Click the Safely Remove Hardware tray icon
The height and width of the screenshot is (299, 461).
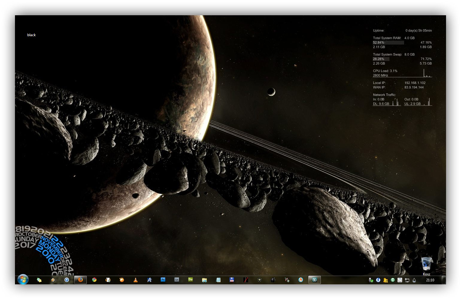pos(371,280)
